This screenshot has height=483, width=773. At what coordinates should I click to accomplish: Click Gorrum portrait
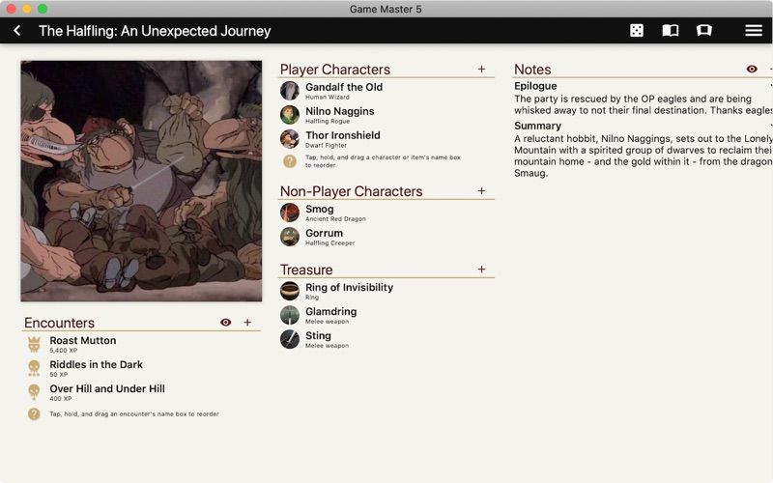[x=290, y=237]
